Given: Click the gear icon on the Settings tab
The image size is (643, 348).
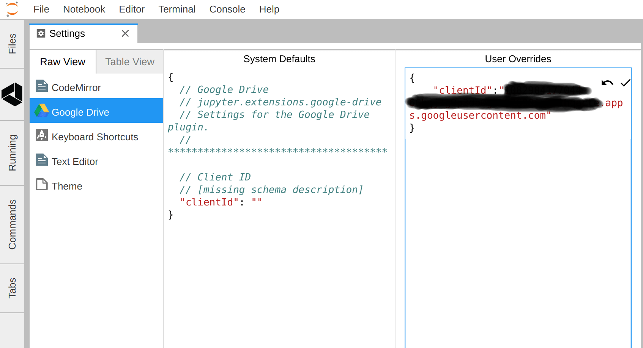Looking at the screenshot, I should click(x=41, y=33).
